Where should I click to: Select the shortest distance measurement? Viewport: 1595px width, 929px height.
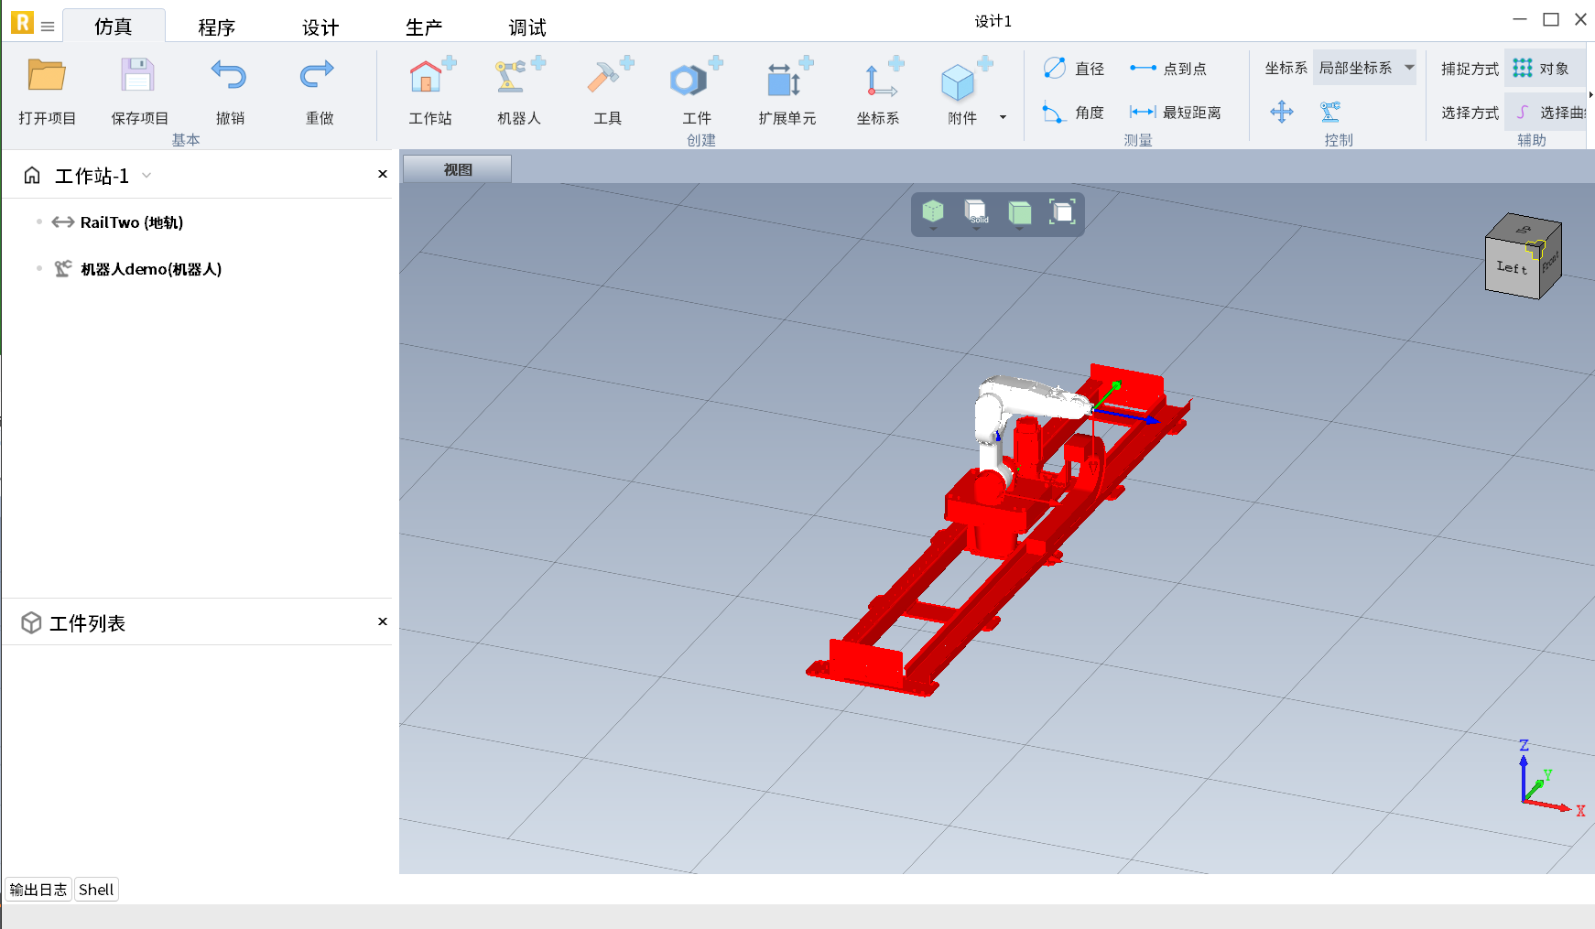click(1176, 113)
